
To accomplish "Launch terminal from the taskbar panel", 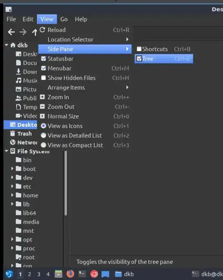I will point(82,274).
